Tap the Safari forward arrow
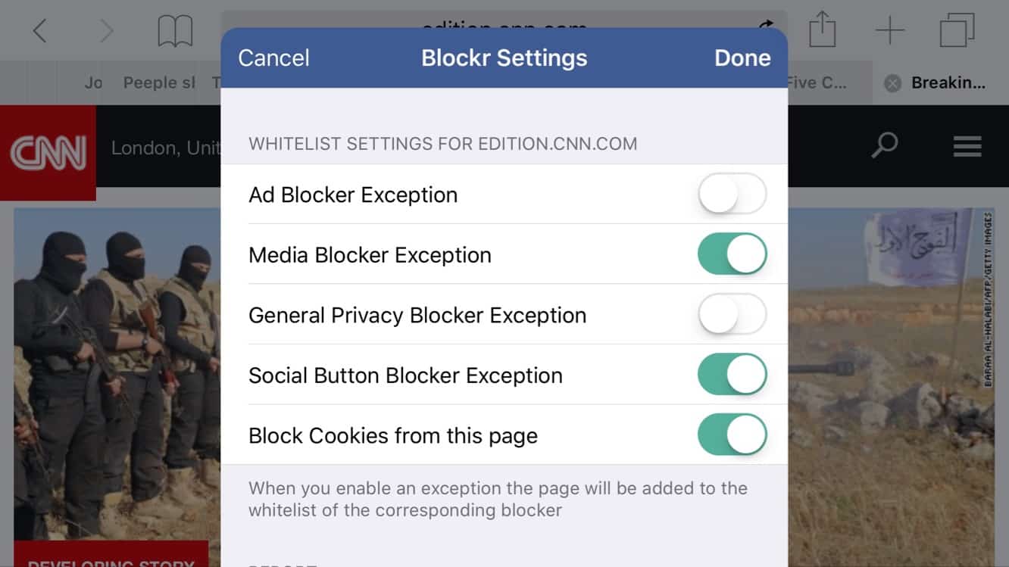The image size is (1009, 567). pos(107,31)
